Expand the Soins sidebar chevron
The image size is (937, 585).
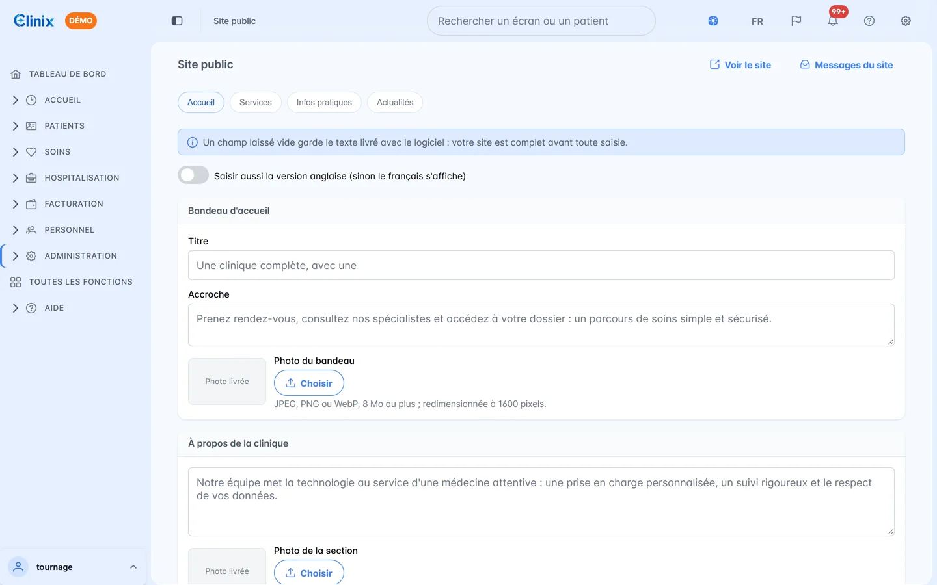16,152
